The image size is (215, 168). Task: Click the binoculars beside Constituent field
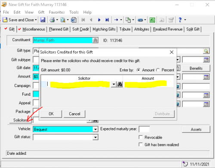click(95, 40)
